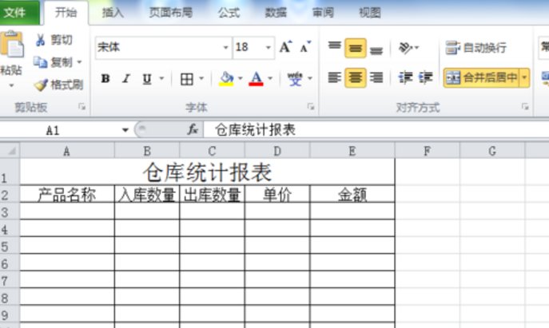The width and height of the screenshot is (549, 328).
Task: Activate the Format Painter (格式刷)
Action: (x=58, y=85)
